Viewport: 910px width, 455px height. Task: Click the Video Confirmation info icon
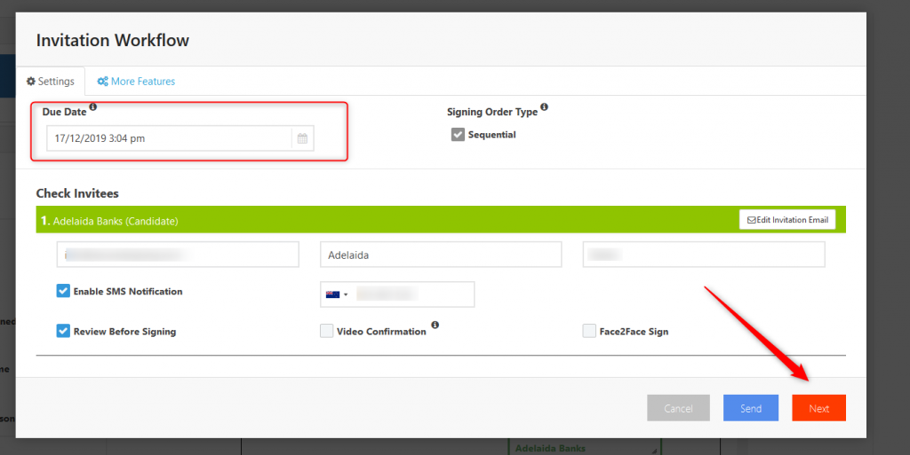point(434,326)
